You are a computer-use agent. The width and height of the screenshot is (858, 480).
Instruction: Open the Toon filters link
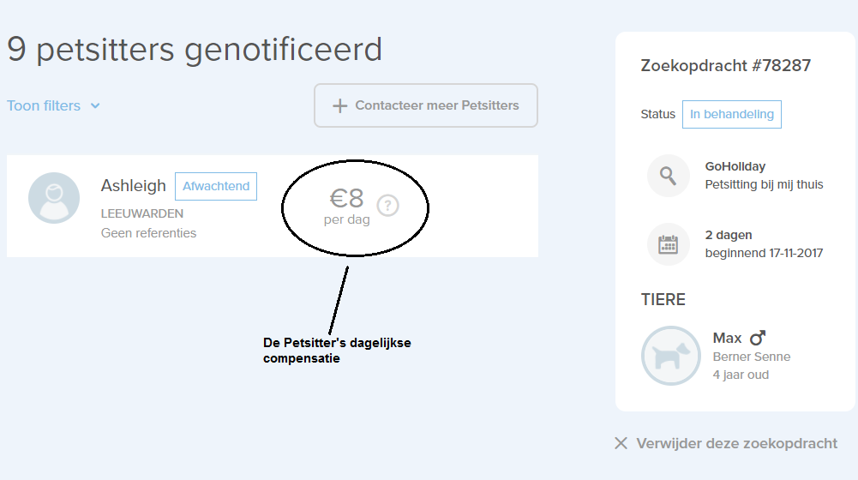44,105
